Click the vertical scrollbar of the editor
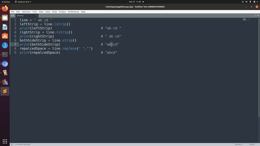This screenshot has height=146, width=260. coord(259,68)
